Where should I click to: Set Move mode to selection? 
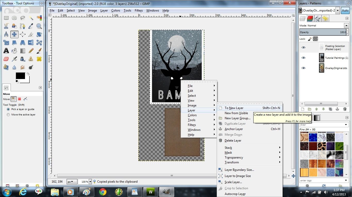pyautogui.click(x=19, y=99)
